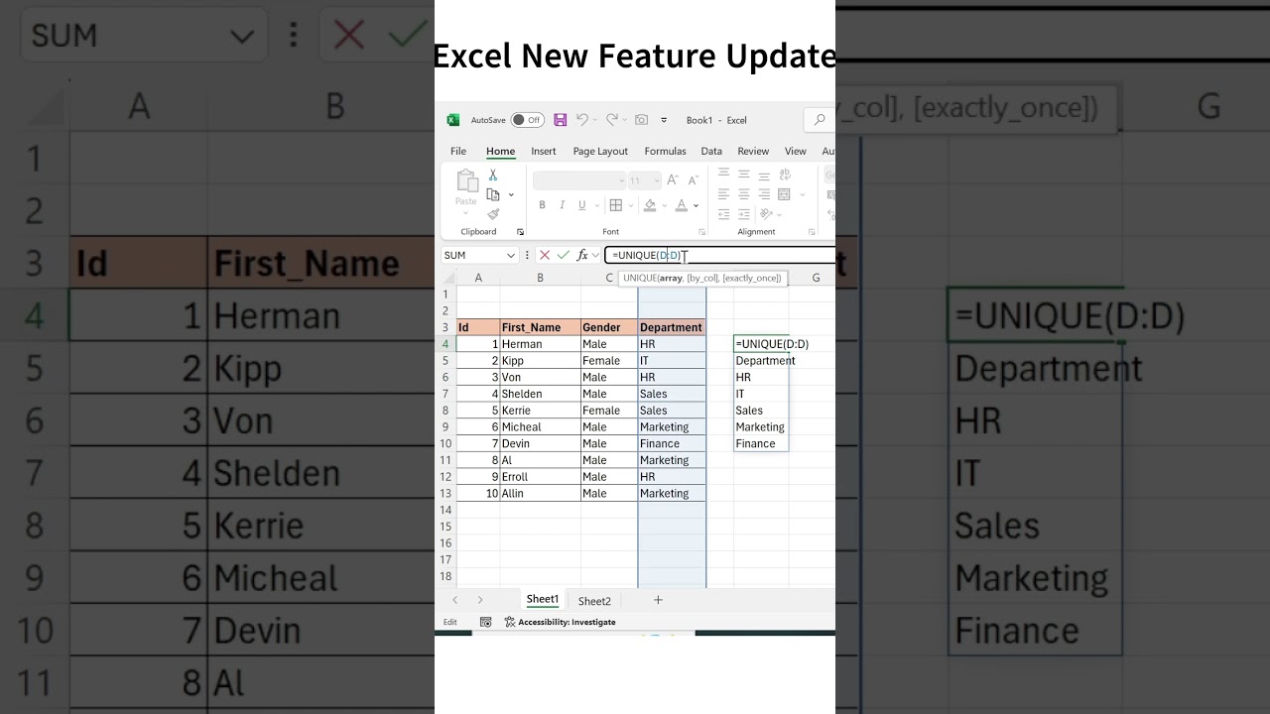Open Clipboard group dialog launcher
The height and width of the screenshot is (714, 1270).
(521, 232)
